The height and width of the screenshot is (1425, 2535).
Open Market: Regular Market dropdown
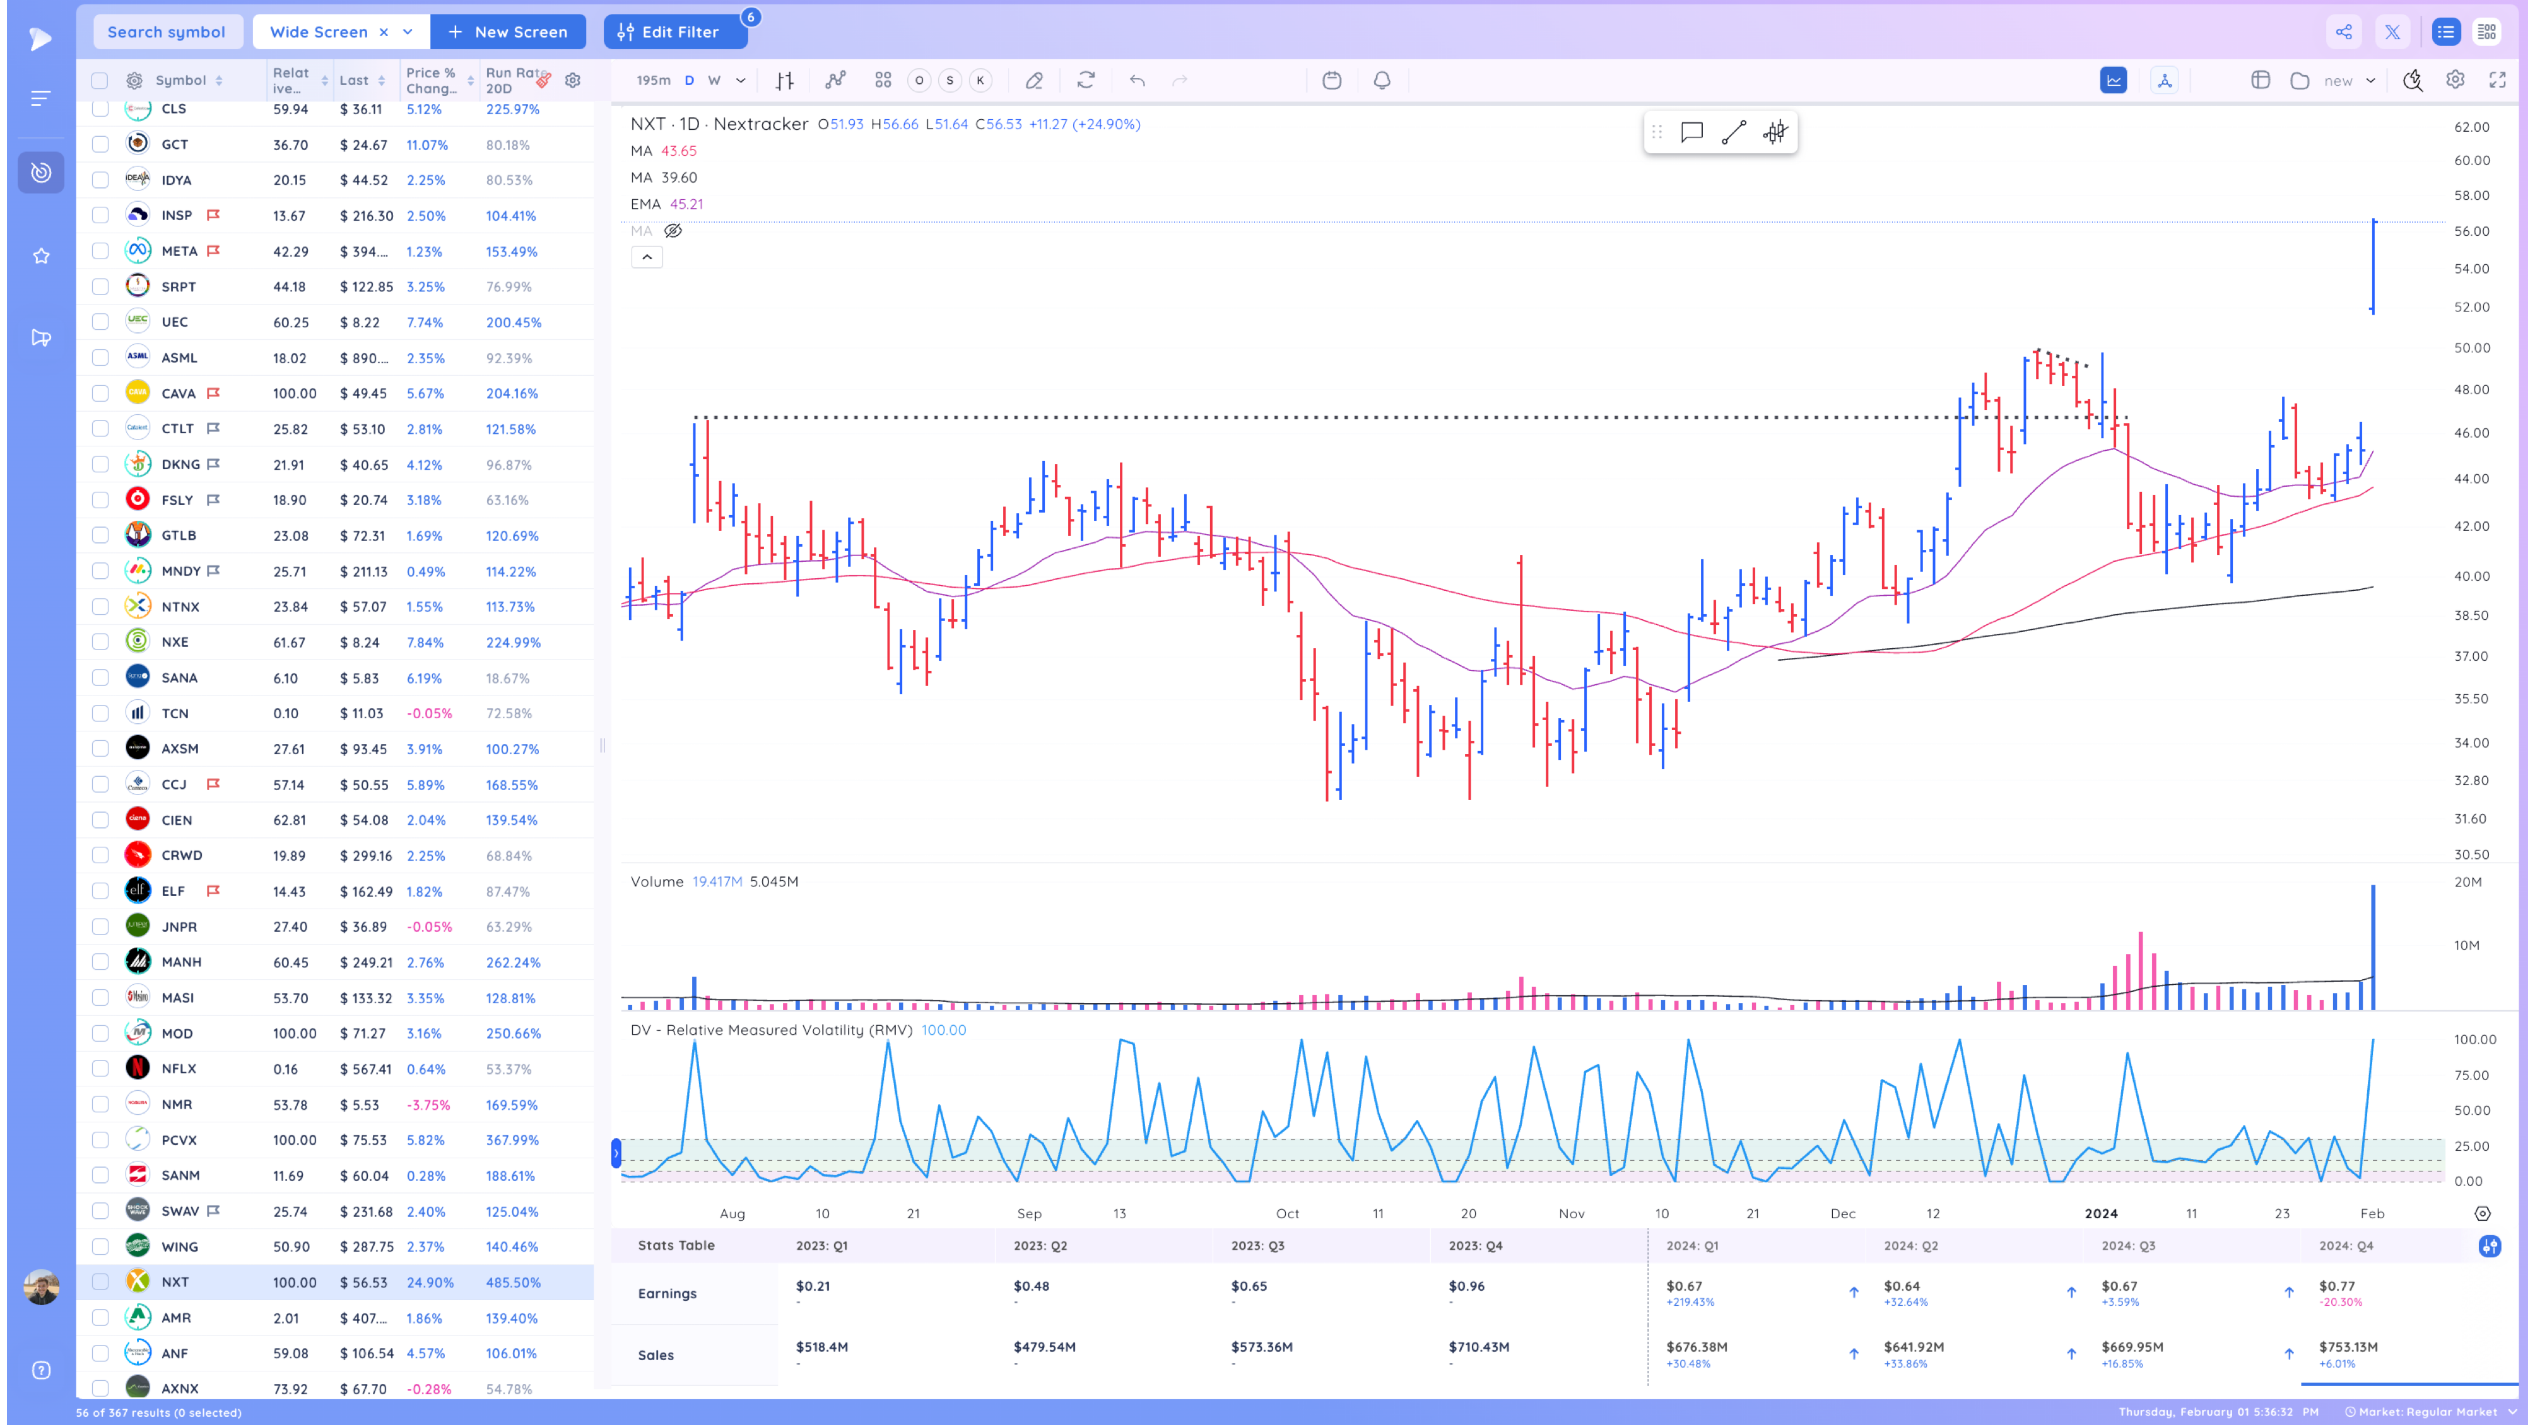pyautogui.click(x=2431, y=1412)
